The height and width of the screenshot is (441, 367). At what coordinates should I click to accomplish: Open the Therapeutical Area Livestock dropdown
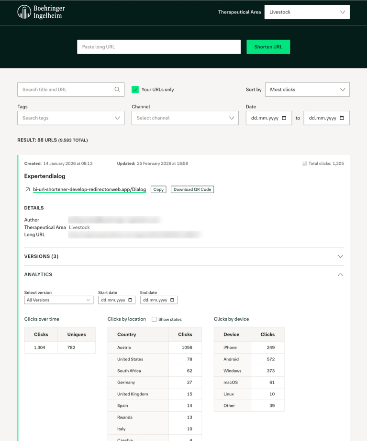pos(307,12)
